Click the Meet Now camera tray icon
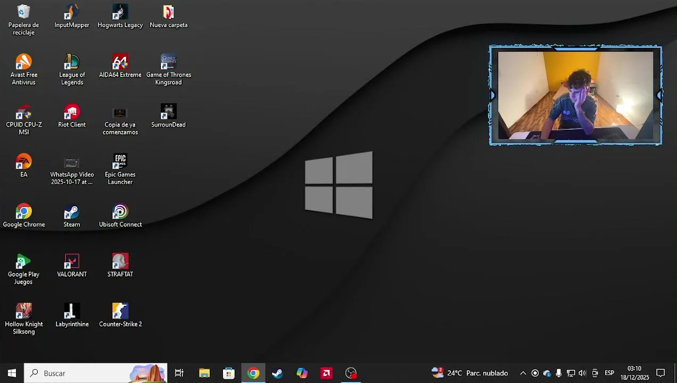This screenshot has height=383, width=677. coord(595,373)
